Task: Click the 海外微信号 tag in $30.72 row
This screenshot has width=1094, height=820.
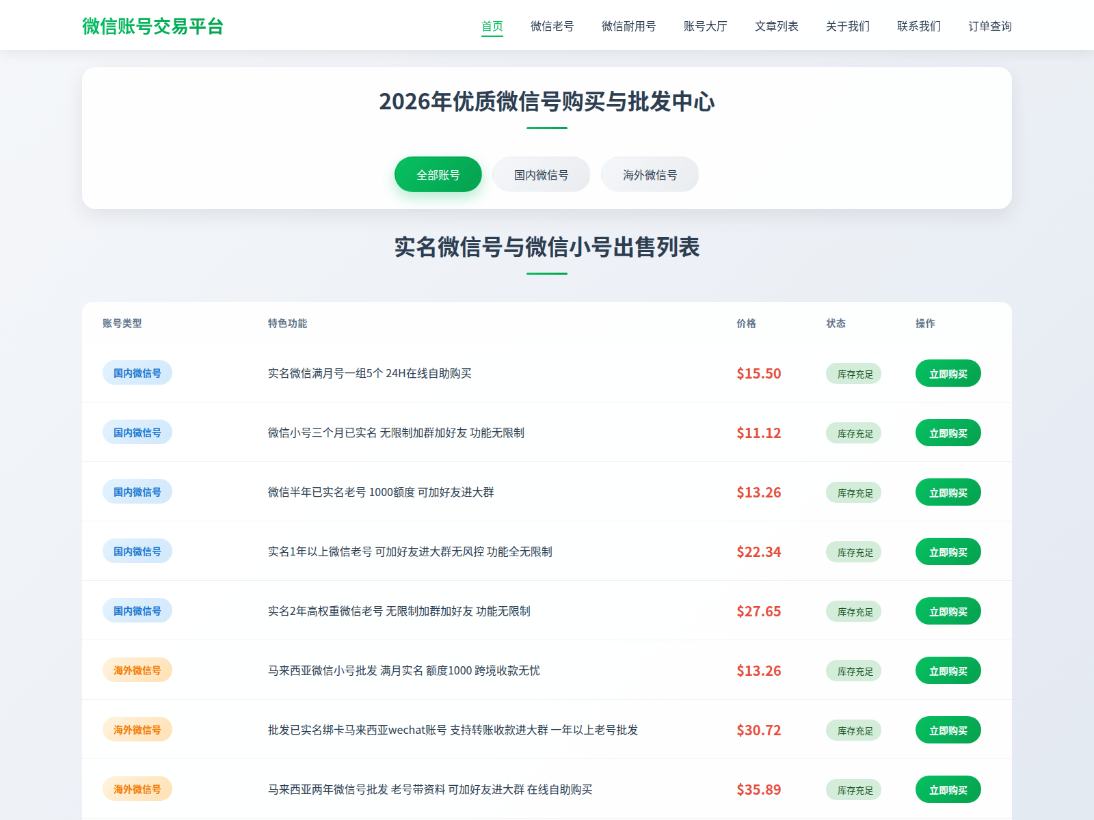Action: click(x=137, y=730)
